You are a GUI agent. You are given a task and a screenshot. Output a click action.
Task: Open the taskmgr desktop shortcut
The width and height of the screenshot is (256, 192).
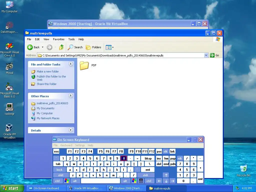coord(9,109)
